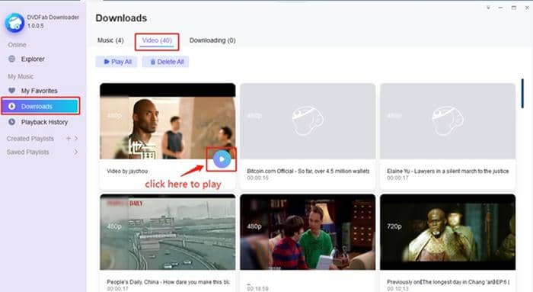Open the window dropdown menu arrow in title bar
533x292 pixels.
488,8
